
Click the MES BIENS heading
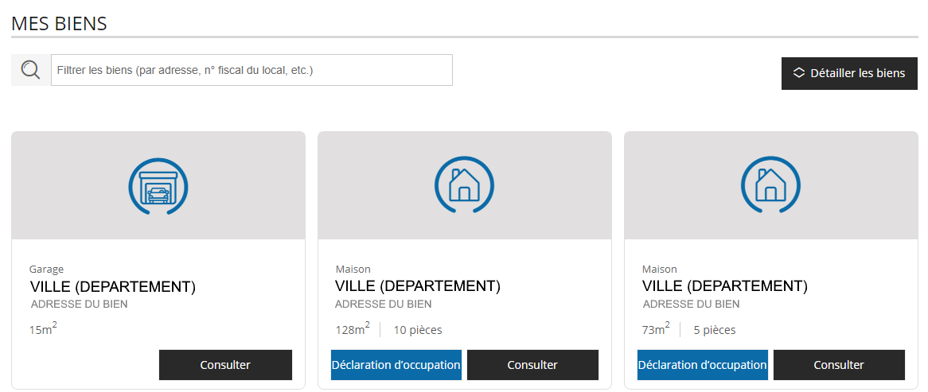[59, 24]
